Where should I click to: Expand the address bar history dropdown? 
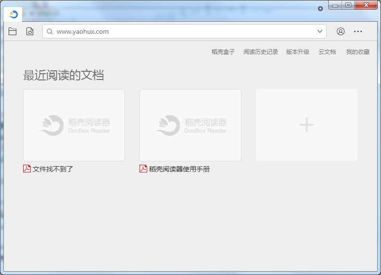coord(320,32)
